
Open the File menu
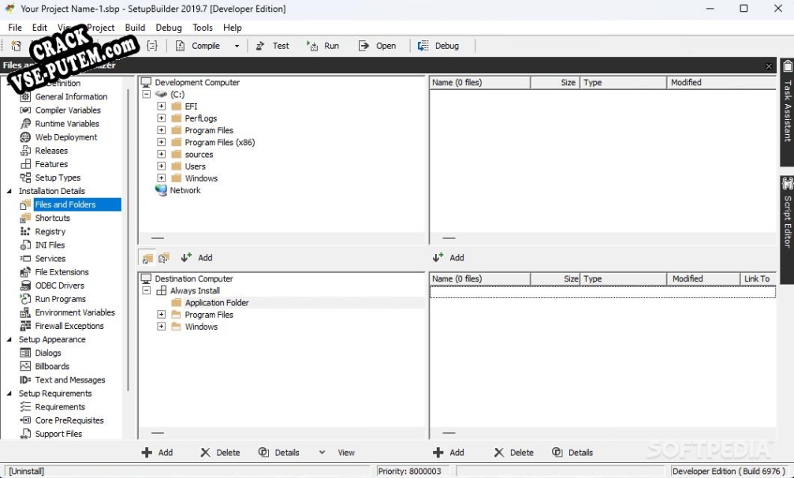coord(15,28)
